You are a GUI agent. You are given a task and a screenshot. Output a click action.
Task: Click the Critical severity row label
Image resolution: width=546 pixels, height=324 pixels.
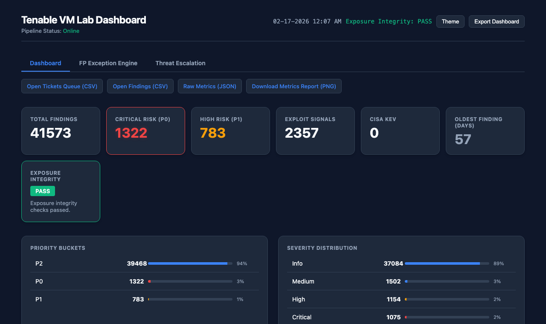pyautogui.click(x=302, y=317)
